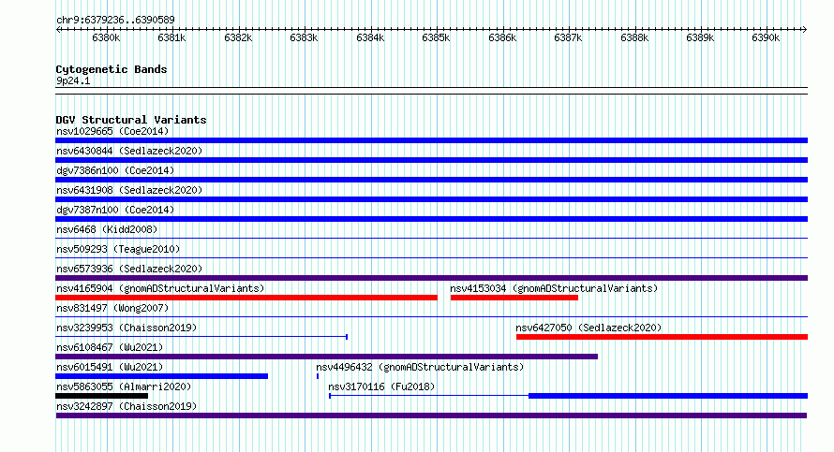Open the nsv3239953 (Chaisson2019) variant label
Screen dimensions: 834x452
(127, 328)
